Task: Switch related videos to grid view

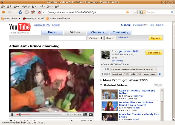Action: 160,86
